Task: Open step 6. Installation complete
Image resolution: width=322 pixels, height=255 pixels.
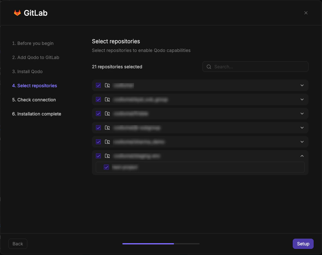Action: coord(37,114)
